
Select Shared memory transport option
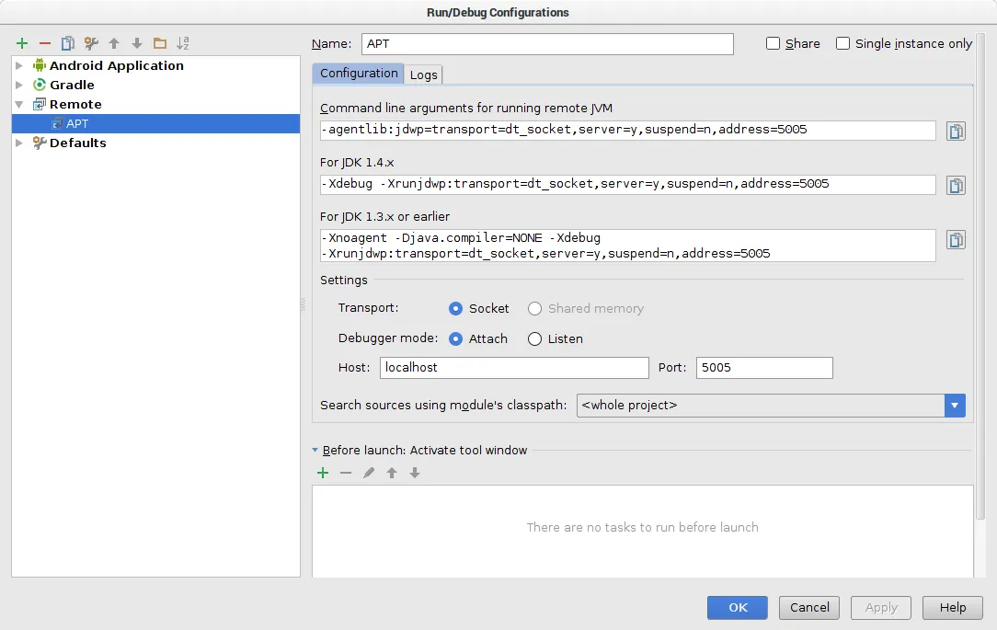click(534, 308)
